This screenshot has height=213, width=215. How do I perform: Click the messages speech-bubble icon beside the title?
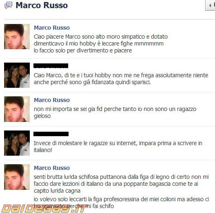(x=9, y=5)
